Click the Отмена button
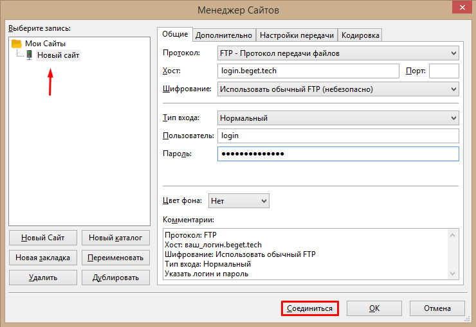Image resolution: width=476 pixels, height=327 pixels. 437,308
